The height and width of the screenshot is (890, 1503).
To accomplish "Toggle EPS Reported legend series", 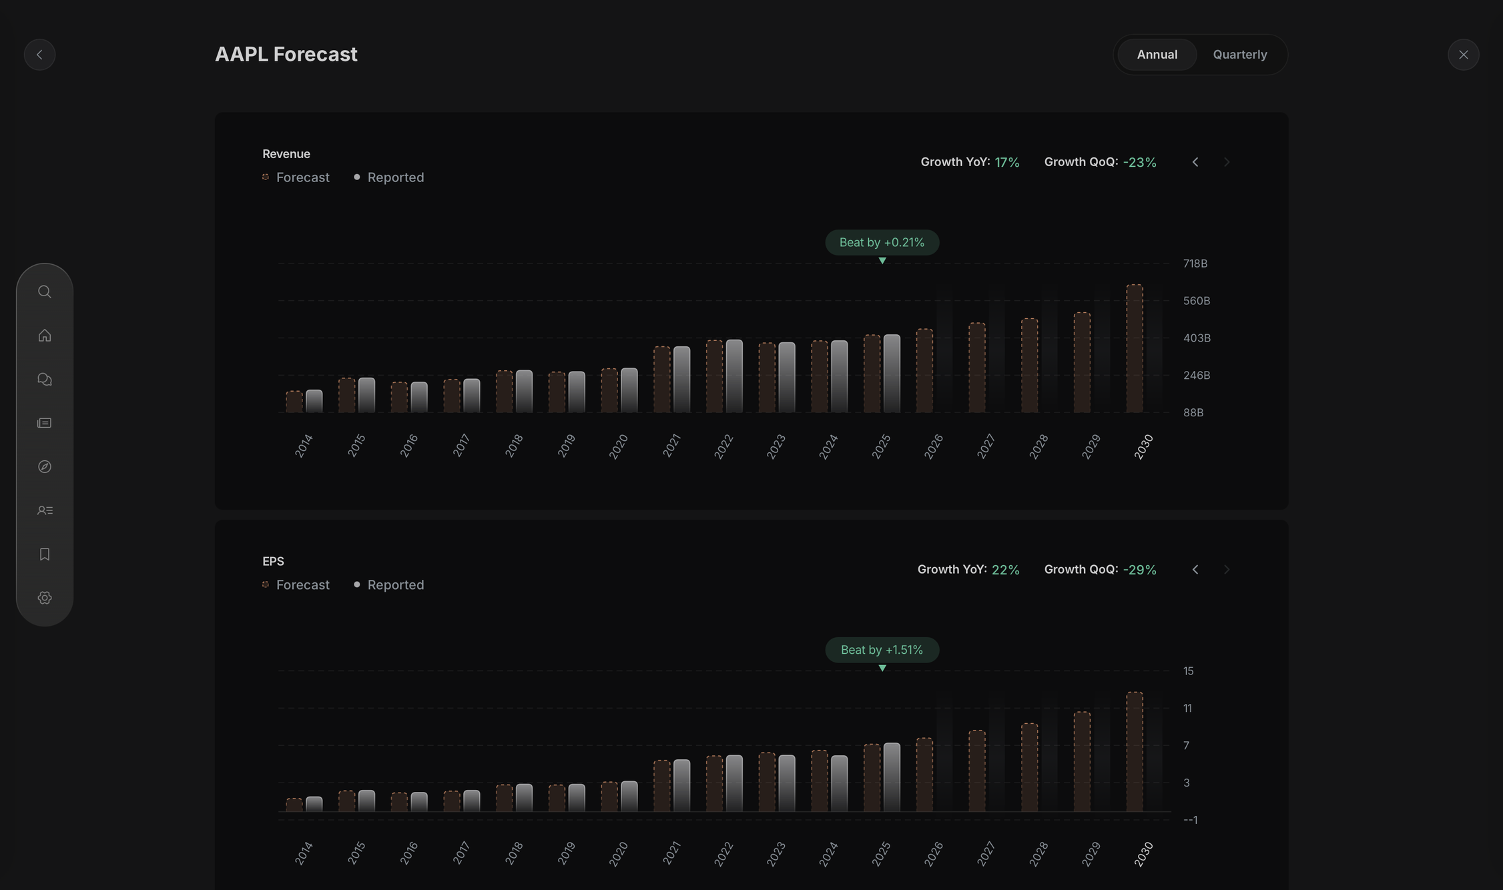I will pyautogui.click(x=388, y=585).
